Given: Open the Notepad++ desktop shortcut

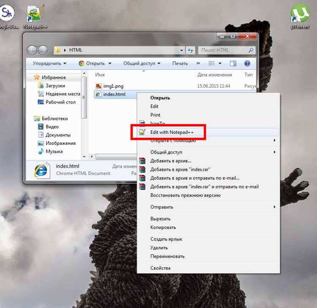Looking at the screenshot, I should [35, 16].
